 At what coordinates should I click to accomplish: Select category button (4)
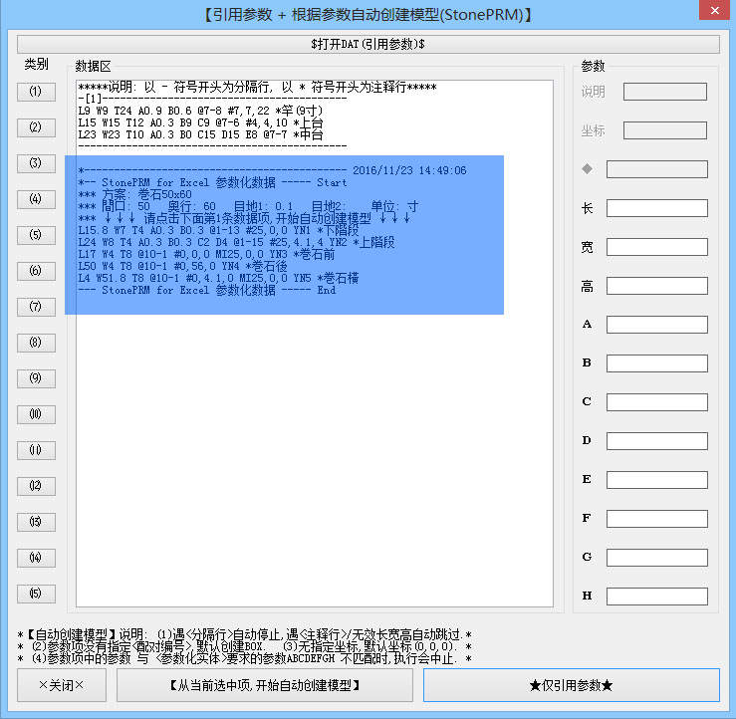click(x=36, y=199)
